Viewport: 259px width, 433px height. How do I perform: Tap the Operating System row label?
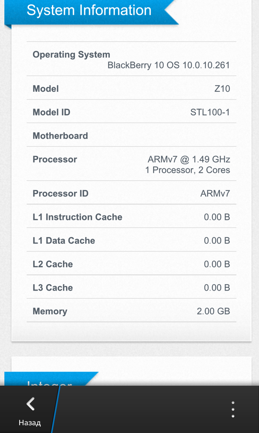coord(71,55)
